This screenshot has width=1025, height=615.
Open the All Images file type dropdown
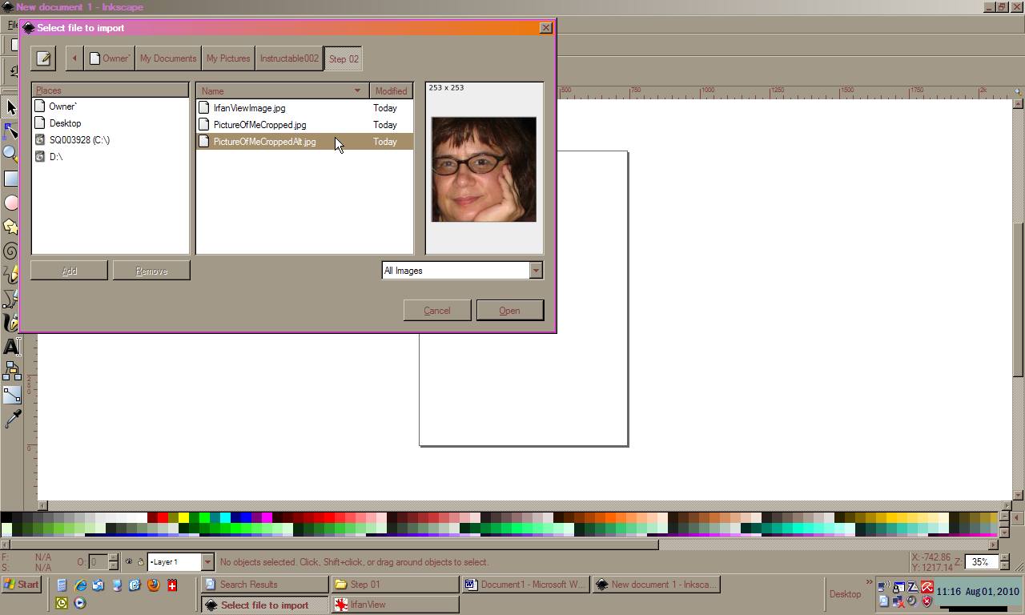click(x=536, y=271)
